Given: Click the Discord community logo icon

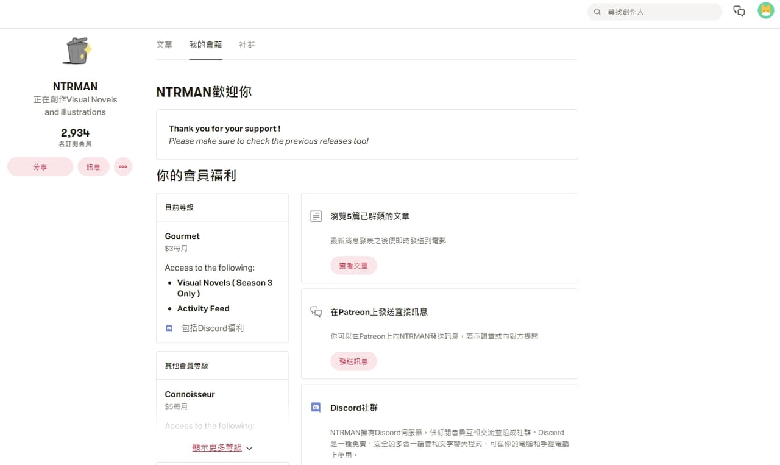Looking at the screenshot, I should pos(316,408).
